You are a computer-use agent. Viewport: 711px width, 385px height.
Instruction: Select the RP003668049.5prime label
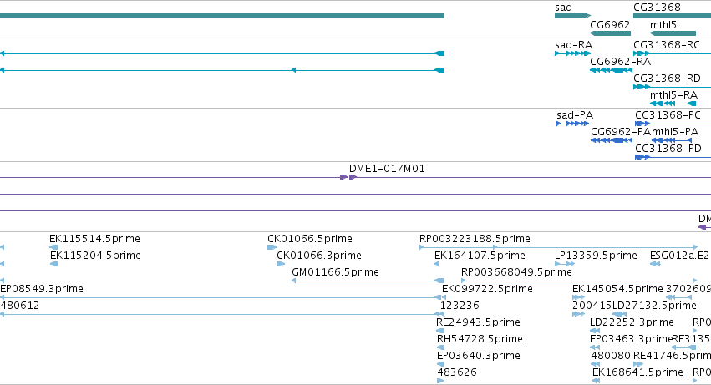point(516,272)
